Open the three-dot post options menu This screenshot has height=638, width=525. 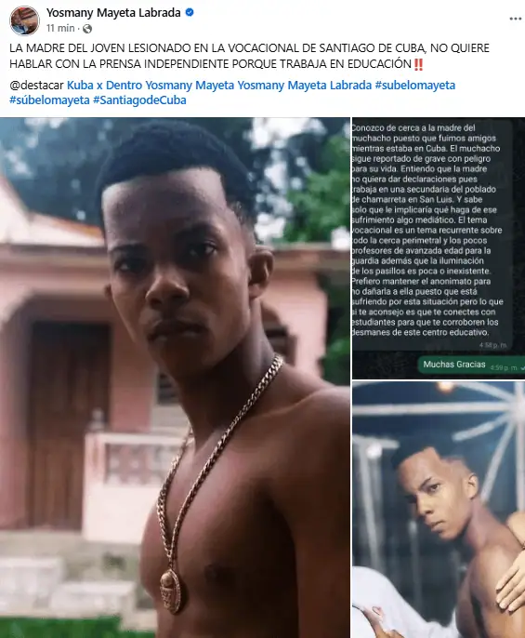(x=515, y=19)
